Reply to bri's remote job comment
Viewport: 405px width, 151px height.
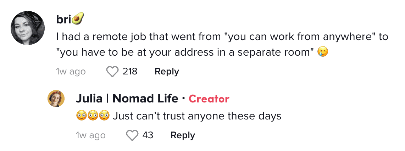tap(167, 72)
